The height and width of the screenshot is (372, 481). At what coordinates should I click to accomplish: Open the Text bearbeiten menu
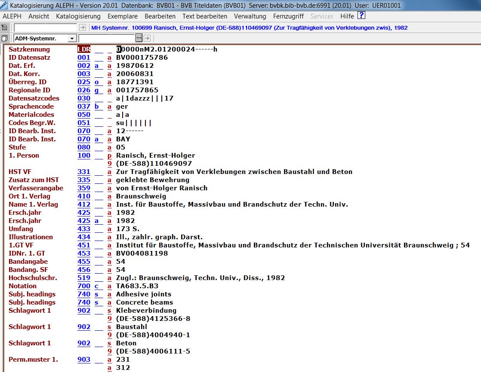[x=205, y=16]
